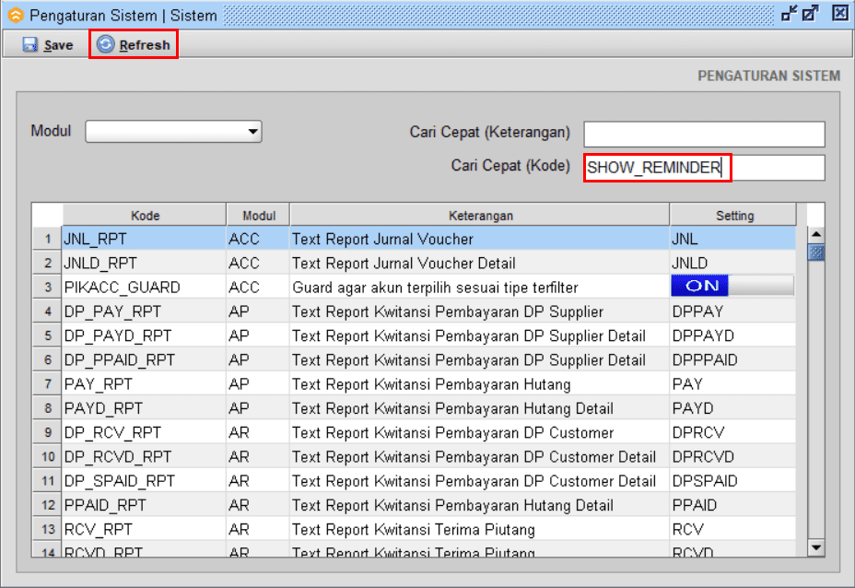The image size is (855, 588).
Task: Click "Text Report Kwitansi Pembayaran DP Supplier" on the DP_PAY_RPT row
Action: click(x=448, y=312)
